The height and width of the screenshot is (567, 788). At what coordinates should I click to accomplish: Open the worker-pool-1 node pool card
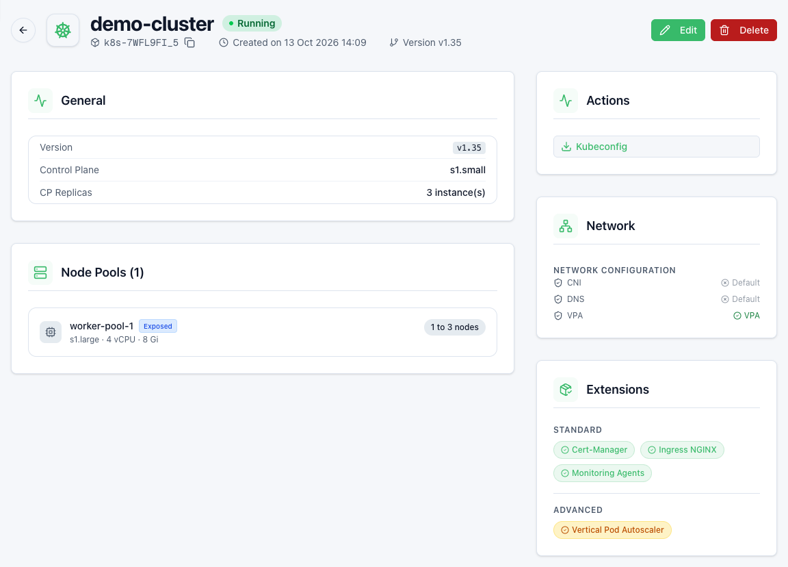[x=263, y=332]
